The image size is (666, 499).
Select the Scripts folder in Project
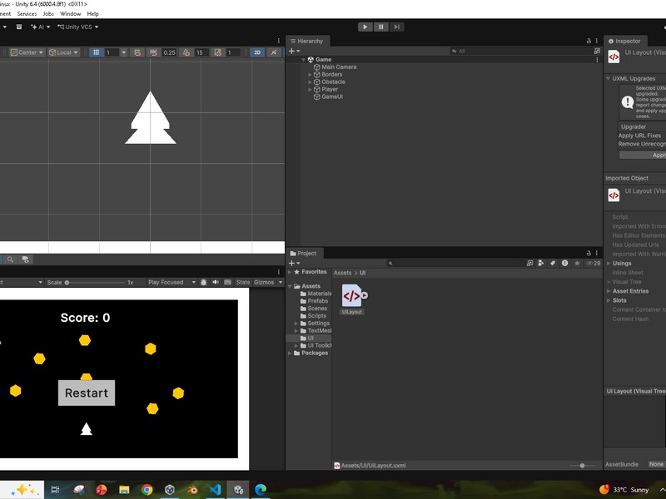click(x=317, y=316)
